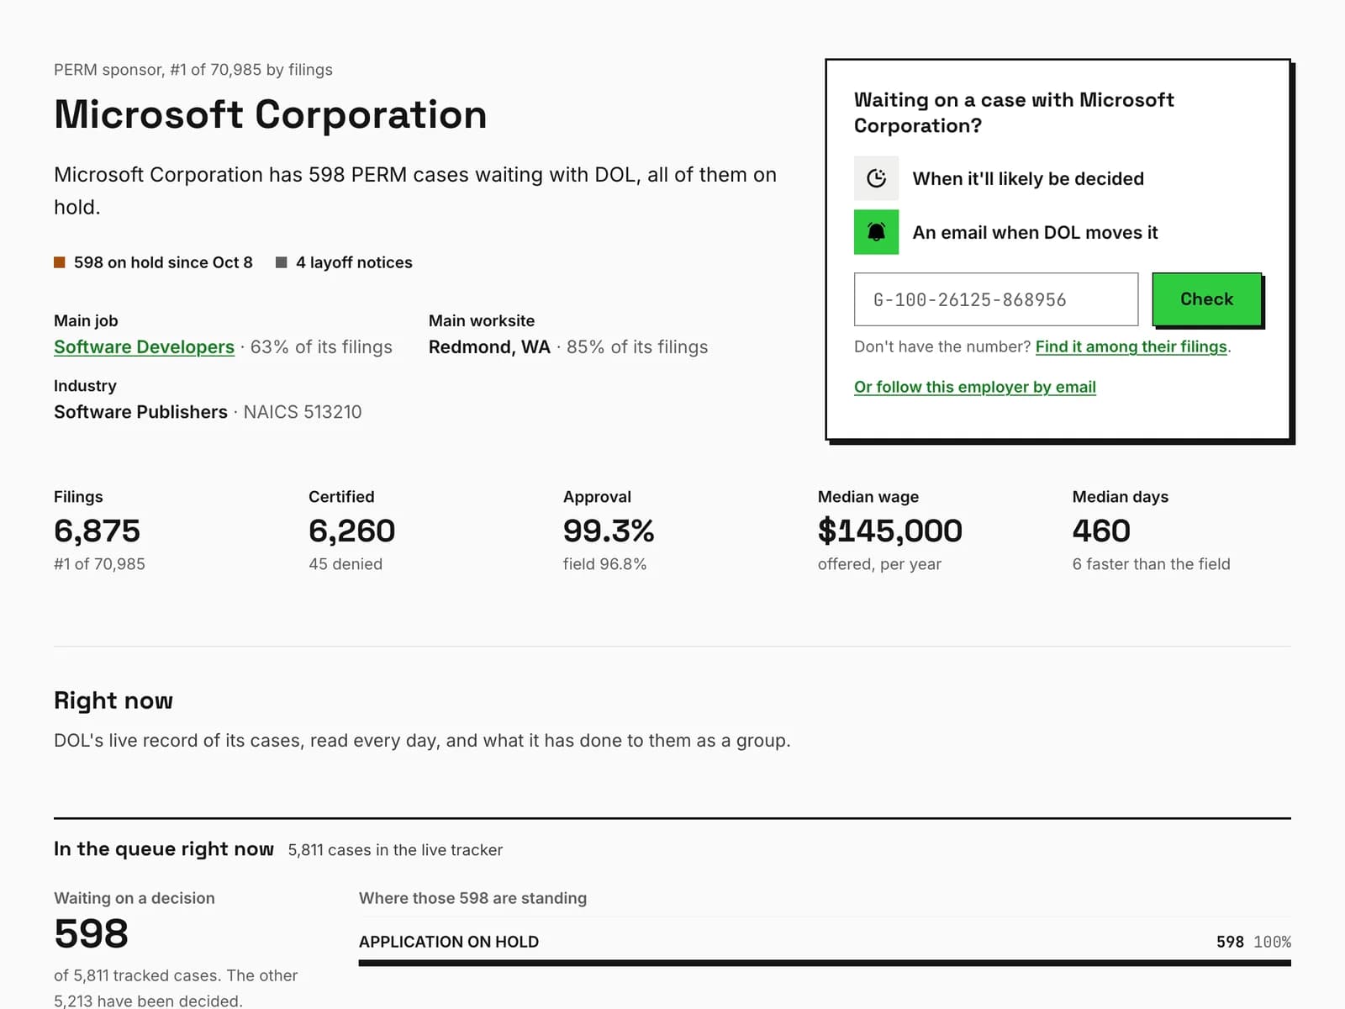1345x1009 pixels.
Task: Open 'Or follow this employer by email'
Action: click(x=975, y=387)
